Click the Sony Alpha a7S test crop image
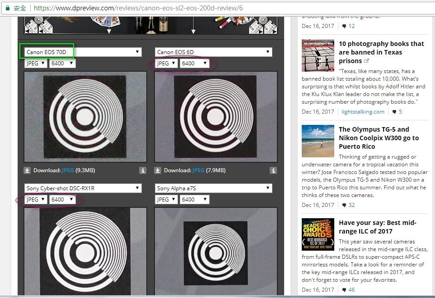The width and height of the screenshot is (435, 298). point(216,251)
